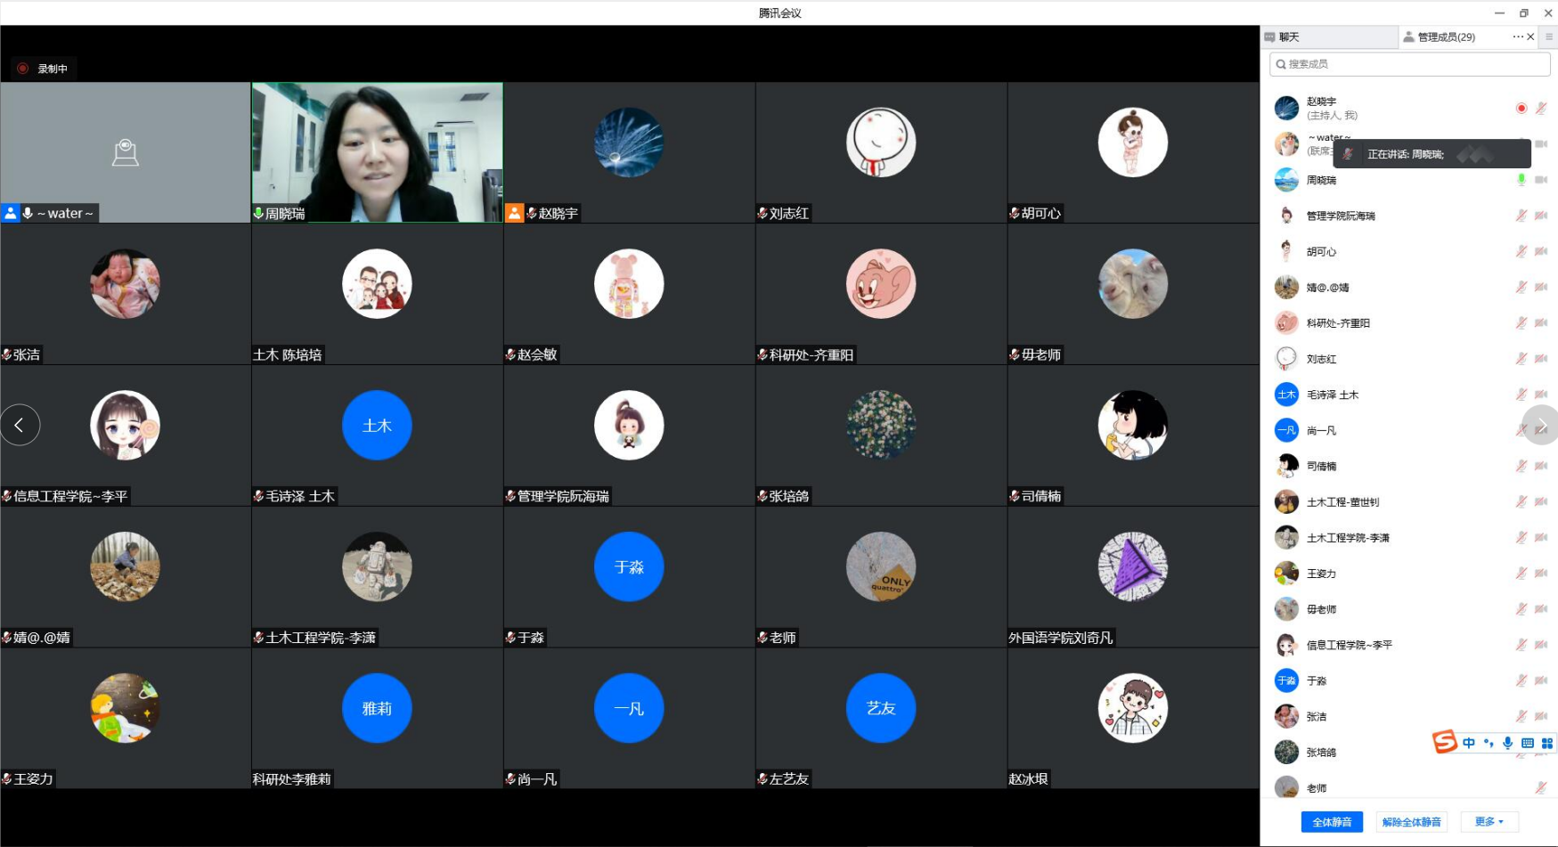The width and height of the screenshot is (1558, 847).
Task: Select 婧@.@婧 row in member list
Action: 1409,287
